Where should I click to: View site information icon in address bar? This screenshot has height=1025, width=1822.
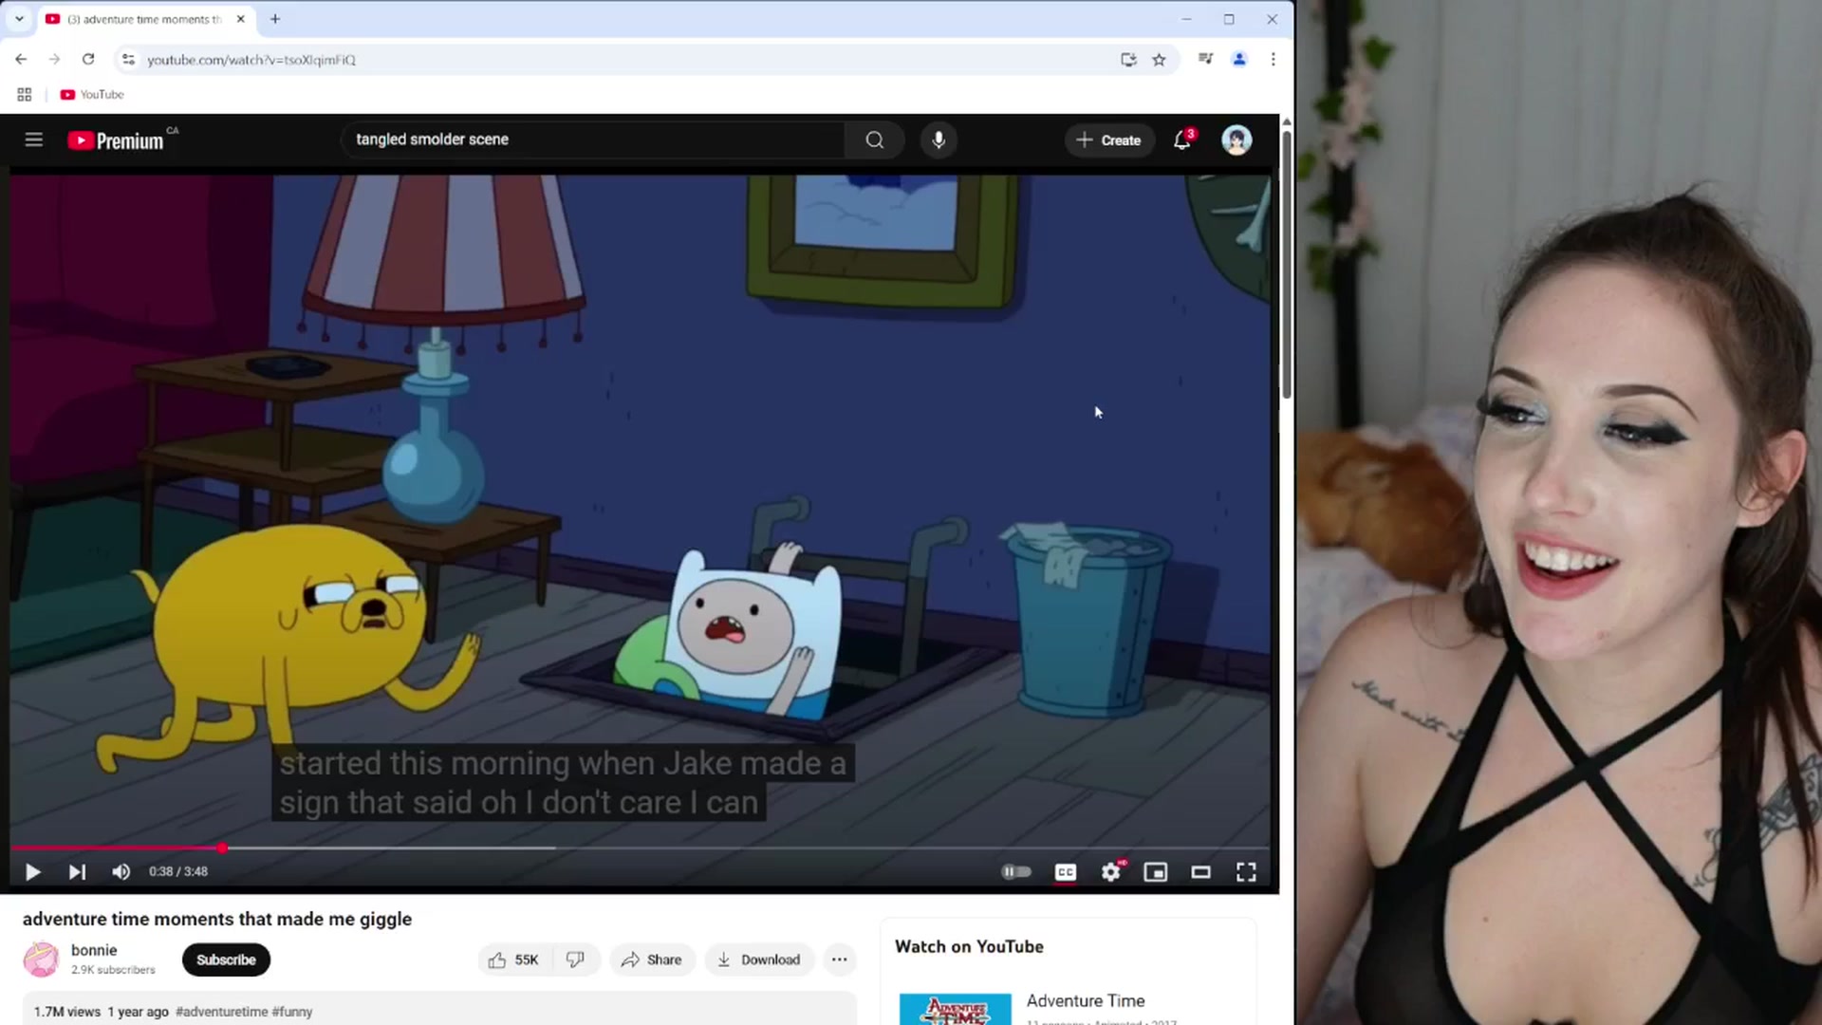[128, 59]
